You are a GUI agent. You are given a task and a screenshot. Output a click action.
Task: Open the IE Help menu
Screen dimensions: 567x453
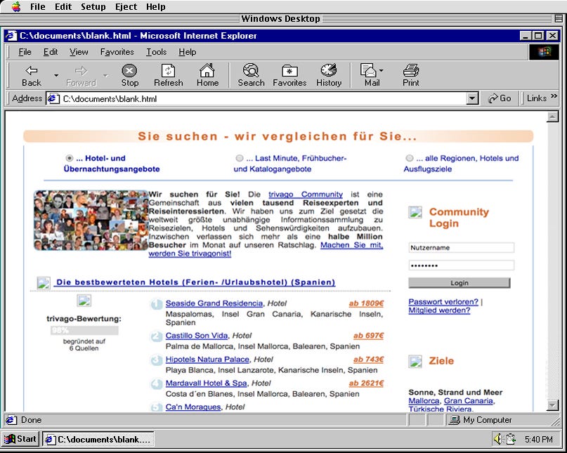[x=188, y=52]
